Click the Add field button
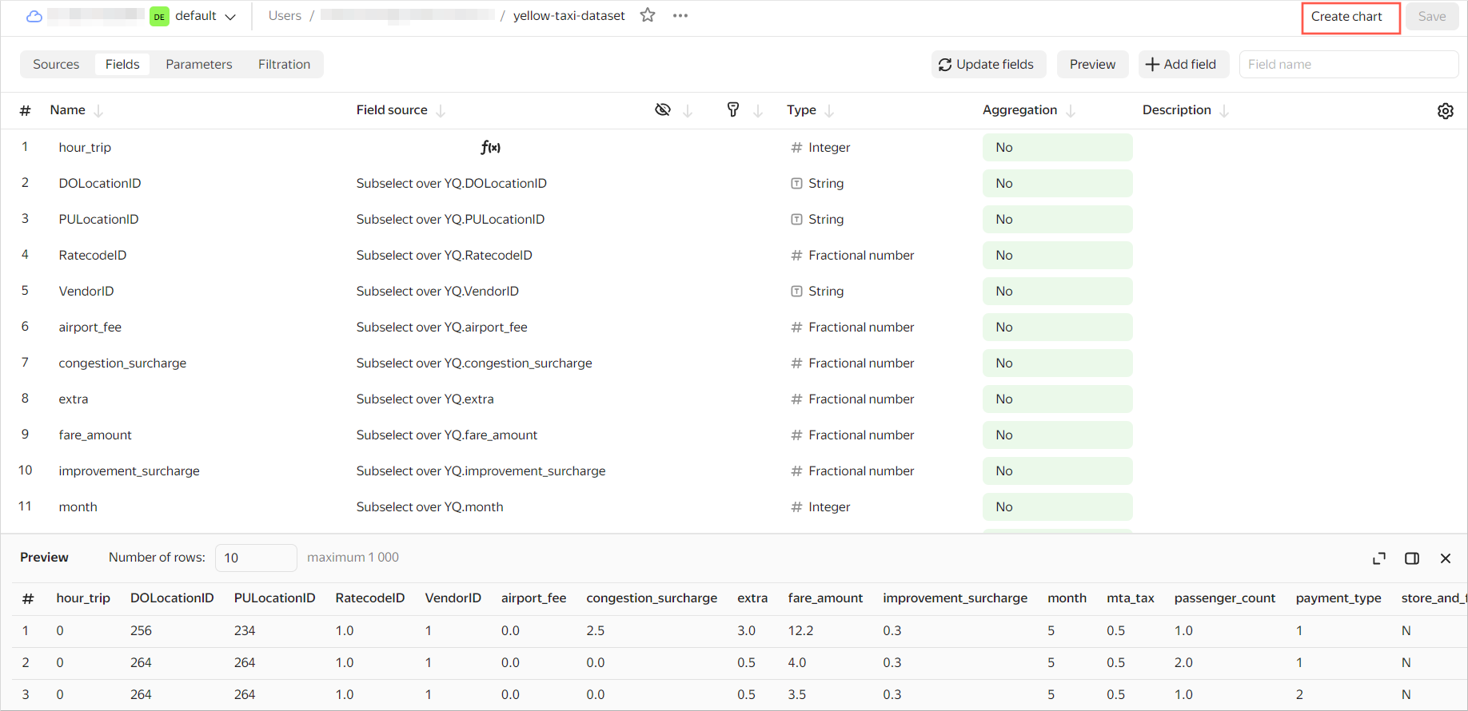 (1180, 64)
